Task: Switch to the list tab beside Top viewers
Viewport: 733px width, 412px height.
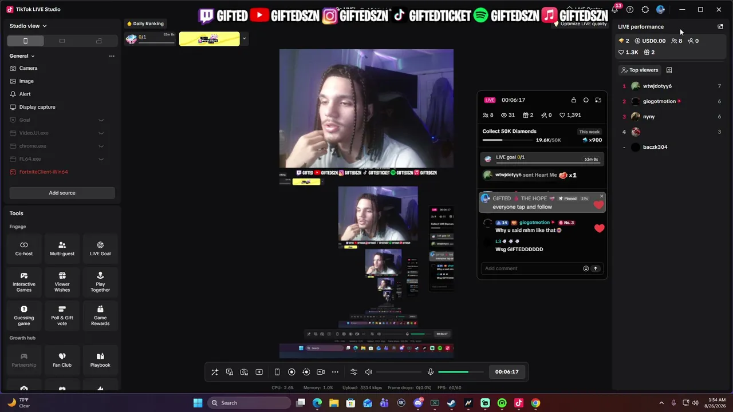Action: [669, 70]
